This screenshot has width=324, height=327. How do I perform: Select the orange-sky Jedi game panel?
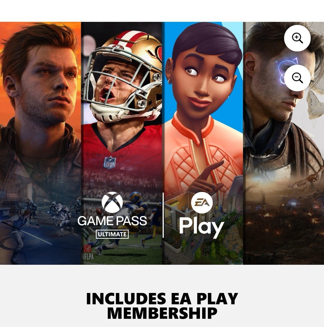tap(40, 143)
